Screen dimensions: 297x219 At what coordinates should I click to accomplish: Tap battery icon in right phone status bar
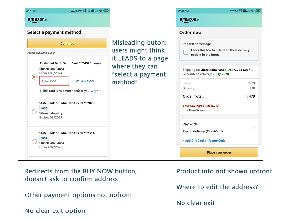click(258, 11)
